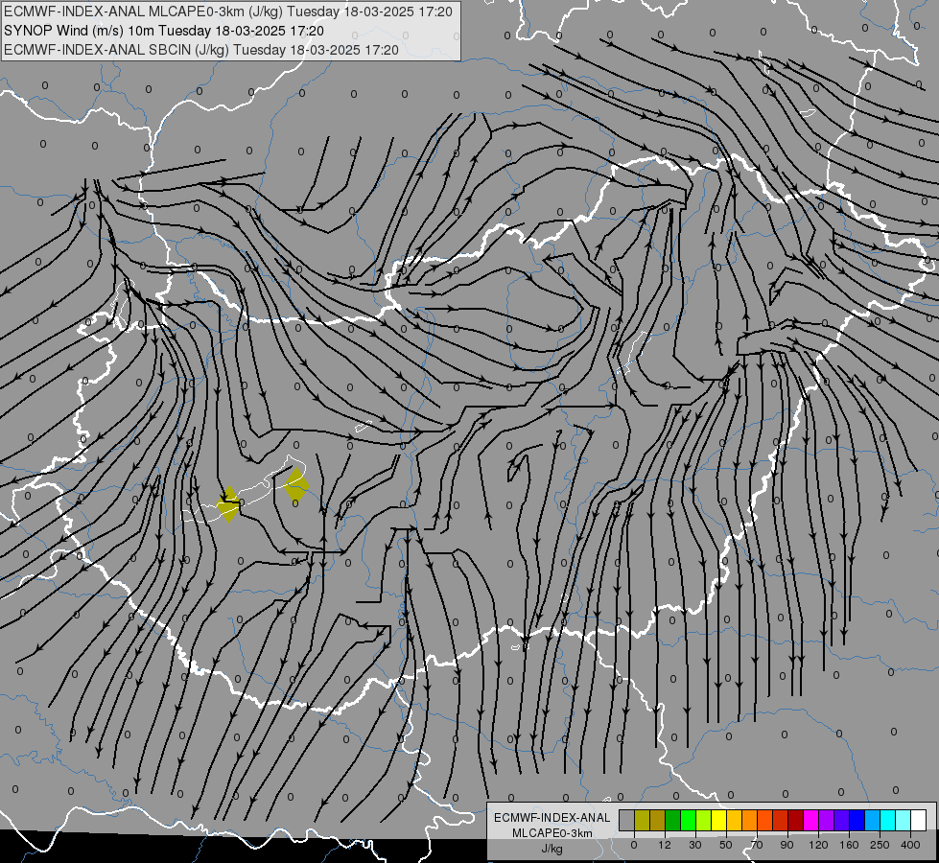Select the bright green legend swatch
Viewport: 939px width, 863px height.
click(x=688, y=821)
